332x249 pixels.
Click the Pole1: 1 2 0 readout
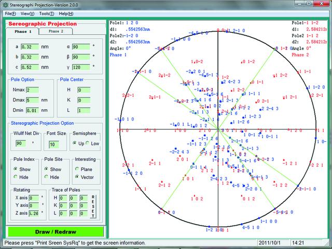(124, 23)
